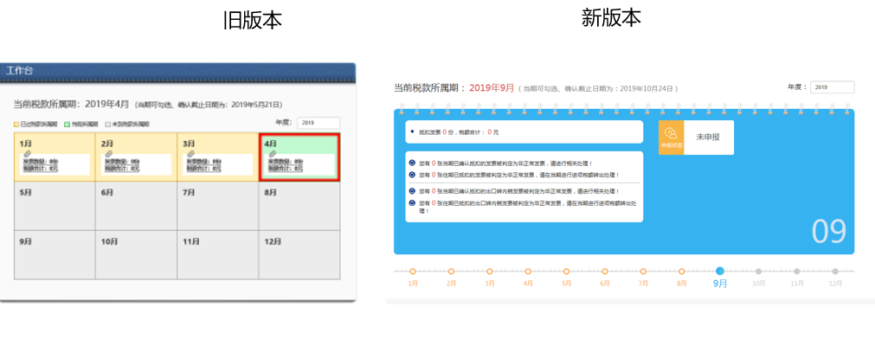
Task: Select the 8月 cell in old version calendar
Action: coord(299,206)
